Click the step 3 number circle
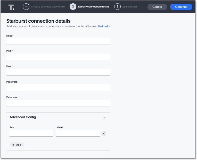Viewport: 197px width, 160px height. [x=117, y=7]
